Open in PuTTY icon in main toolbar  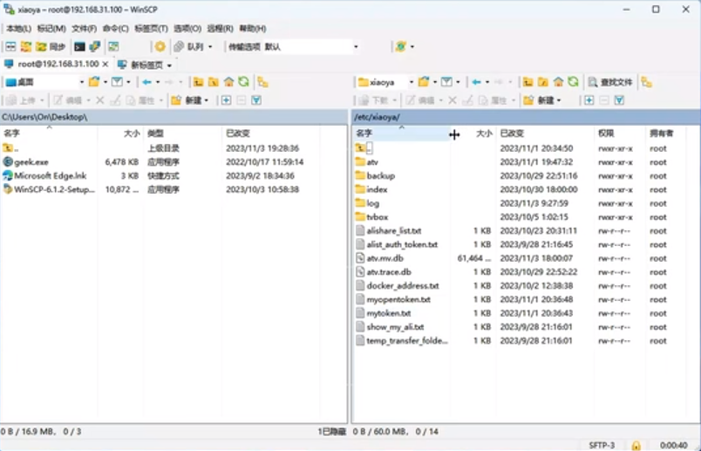coord(95,46)
